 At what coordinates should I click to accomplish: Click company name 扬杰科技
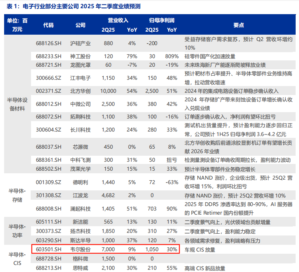pos(80,231)
